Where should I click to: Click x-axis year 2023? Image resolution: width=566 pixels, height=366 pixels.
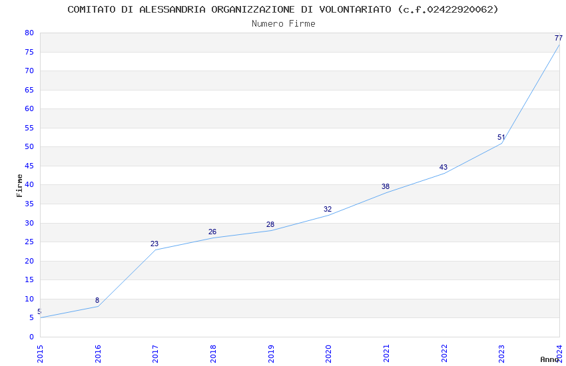point(501,353)
